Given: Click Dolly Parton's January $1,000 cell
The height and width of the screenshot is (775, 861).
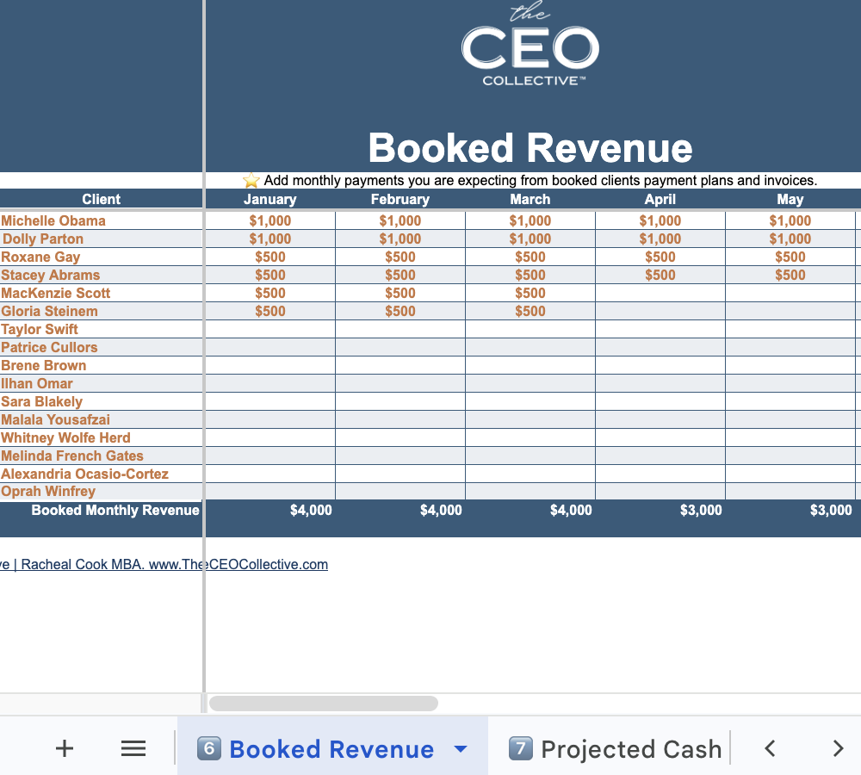Looking at the screenshot, I should click(270, 239).
